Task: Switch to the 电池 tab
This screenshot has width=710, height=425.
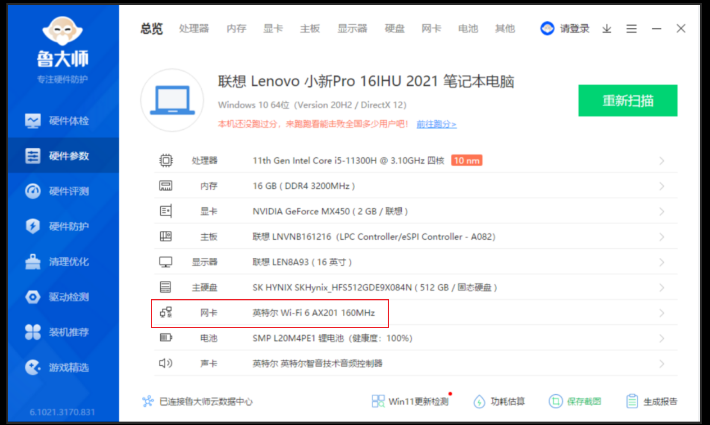Action: point(468,29)
